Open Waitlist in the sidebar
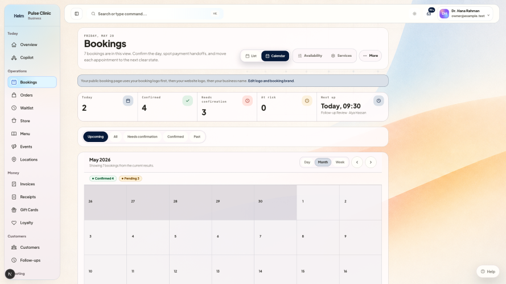Screen dimensions: 506x284 (x=32, y=108)
